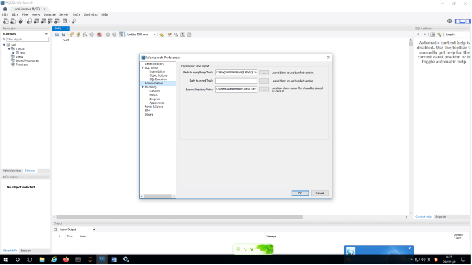
Task: Click Cancel in Workbench Preferences
Action: (319, 193)
